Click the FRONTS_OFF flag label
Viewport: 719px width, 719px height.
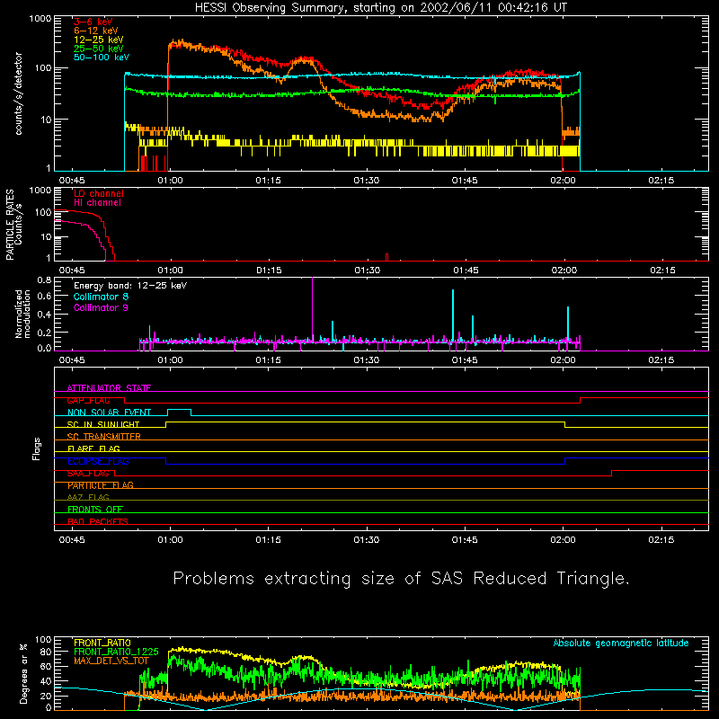[x=95, y=510]
